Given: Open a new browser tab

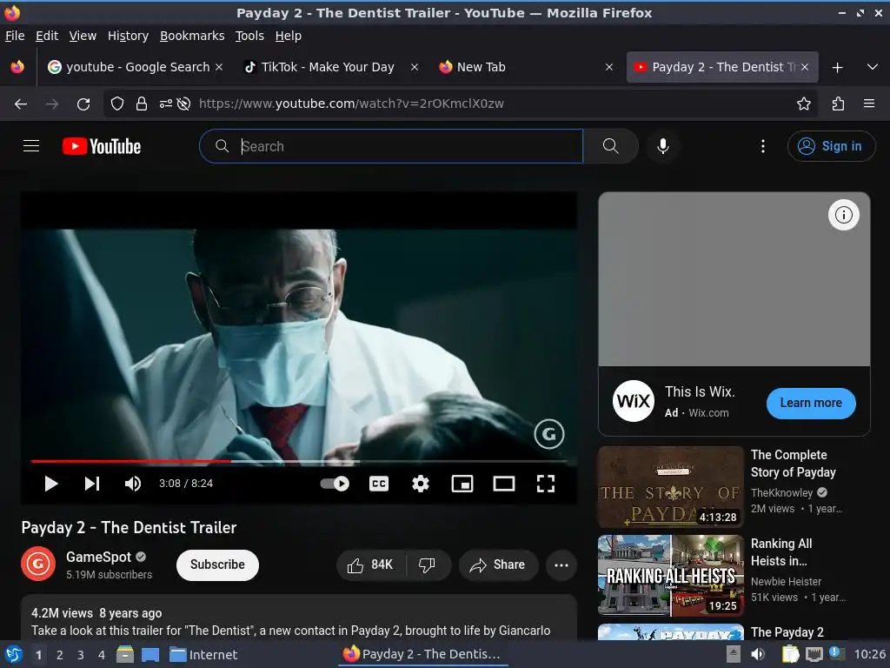Looking at the screenshot, I should (837, 68).
